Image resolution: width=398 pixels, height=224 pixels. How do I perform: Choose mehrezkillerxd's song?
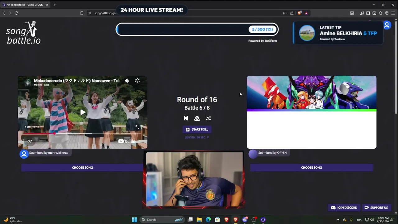coord(82,168)
